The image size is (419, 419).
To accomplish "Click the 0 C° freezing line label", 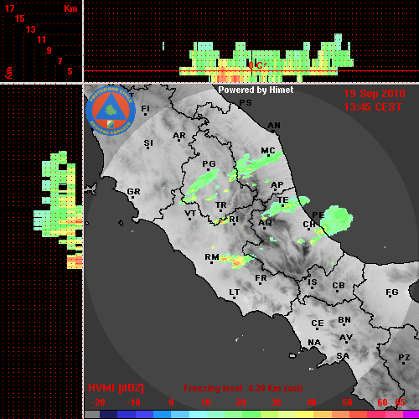I will click(257, 65).
